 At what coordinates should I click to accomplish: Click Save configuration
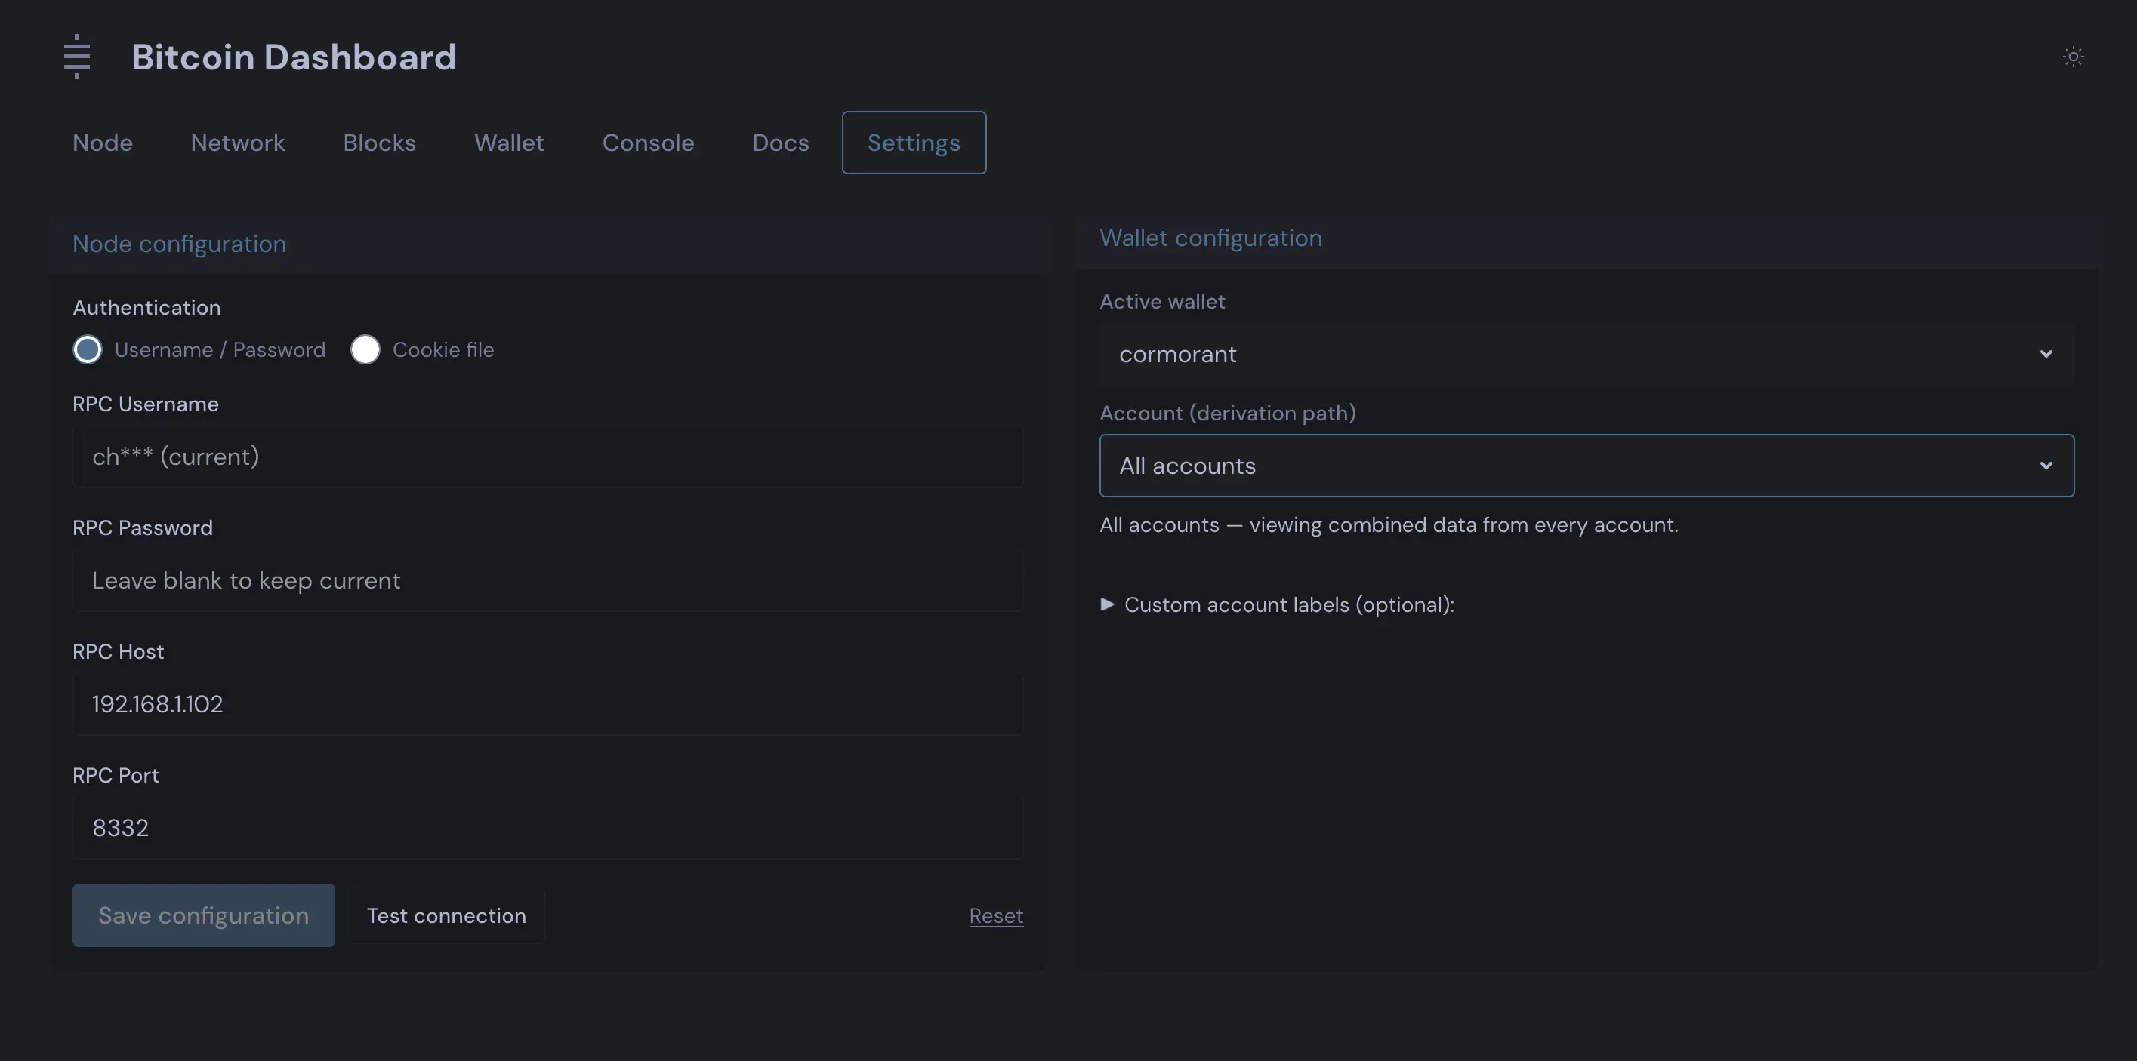click(x=203, y=915)
